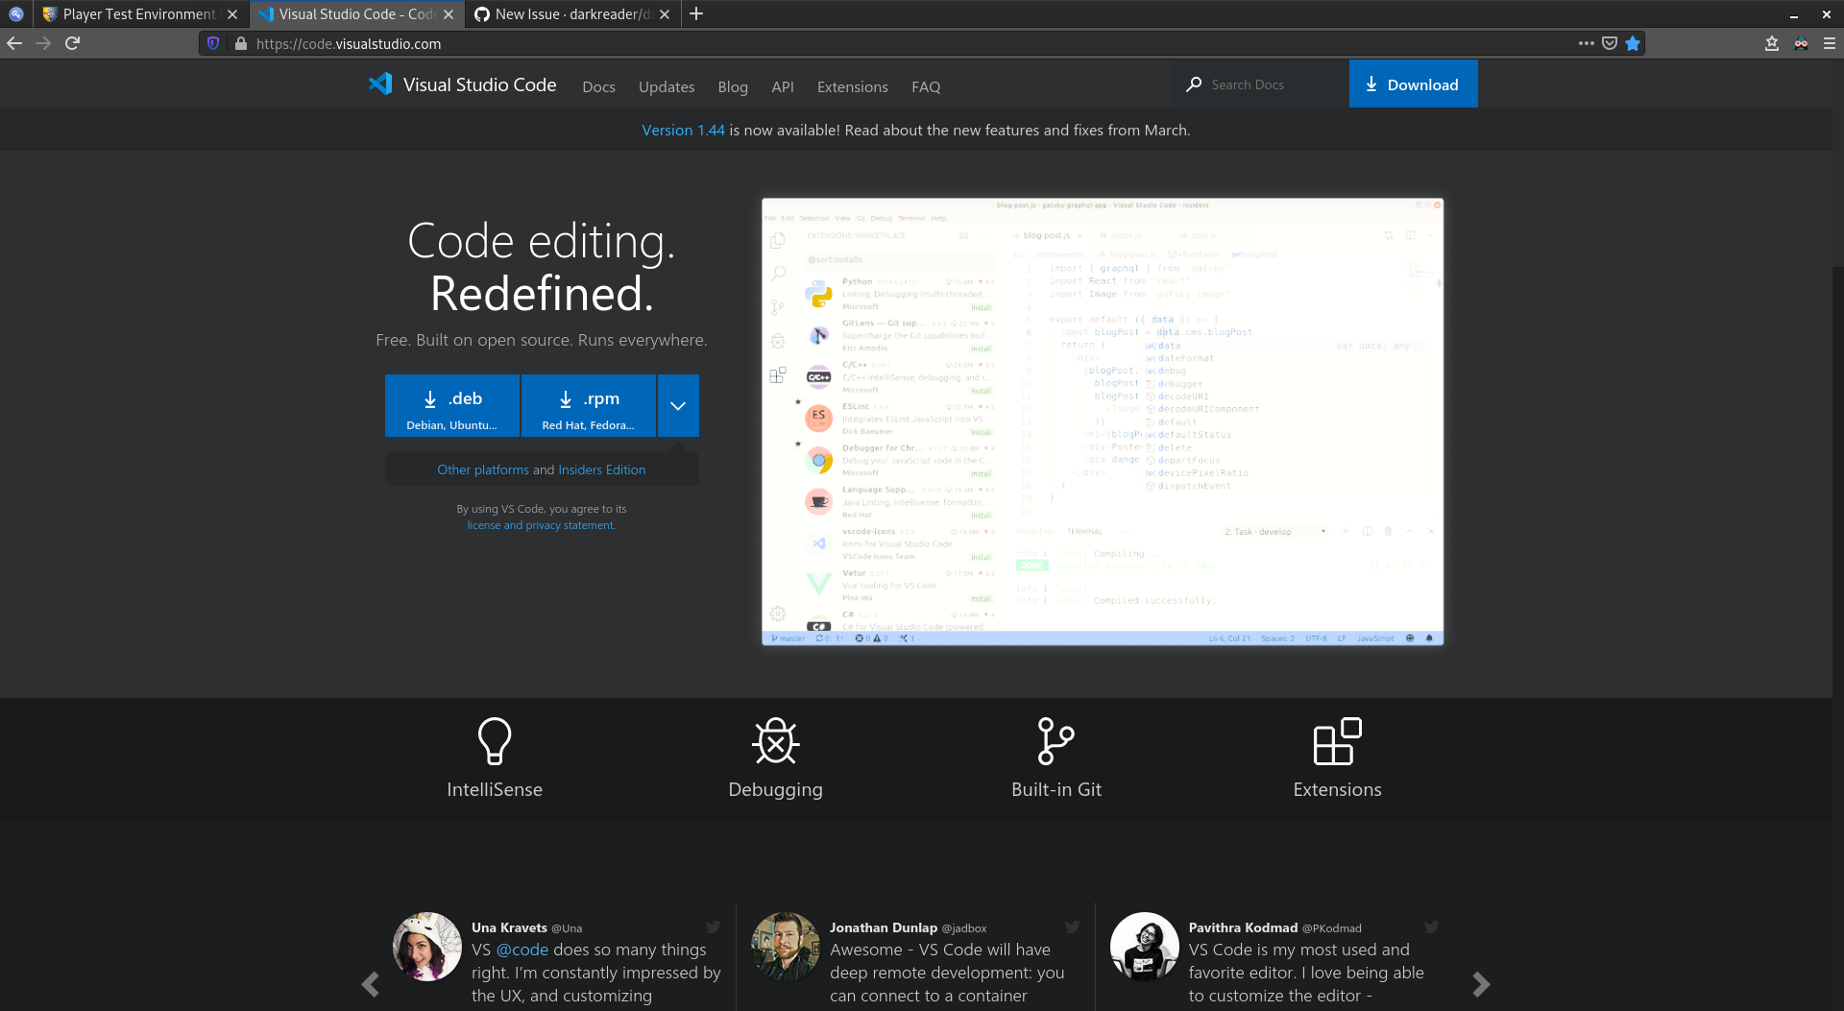Click the Twitter icon beside Pavithra Kodmad
The image size is (1844, 1011).
pyautogui.click(x=1432, y=927)
